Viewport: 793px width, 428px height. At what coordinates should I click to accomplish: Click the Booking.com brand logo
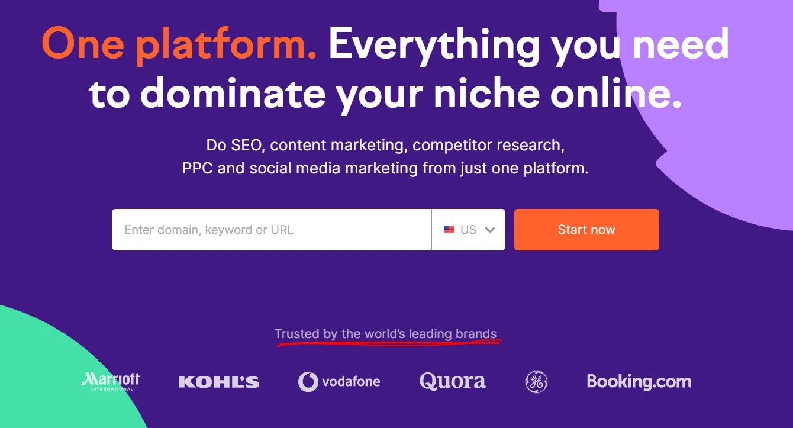pyautogui.click(x=639, y=381)
